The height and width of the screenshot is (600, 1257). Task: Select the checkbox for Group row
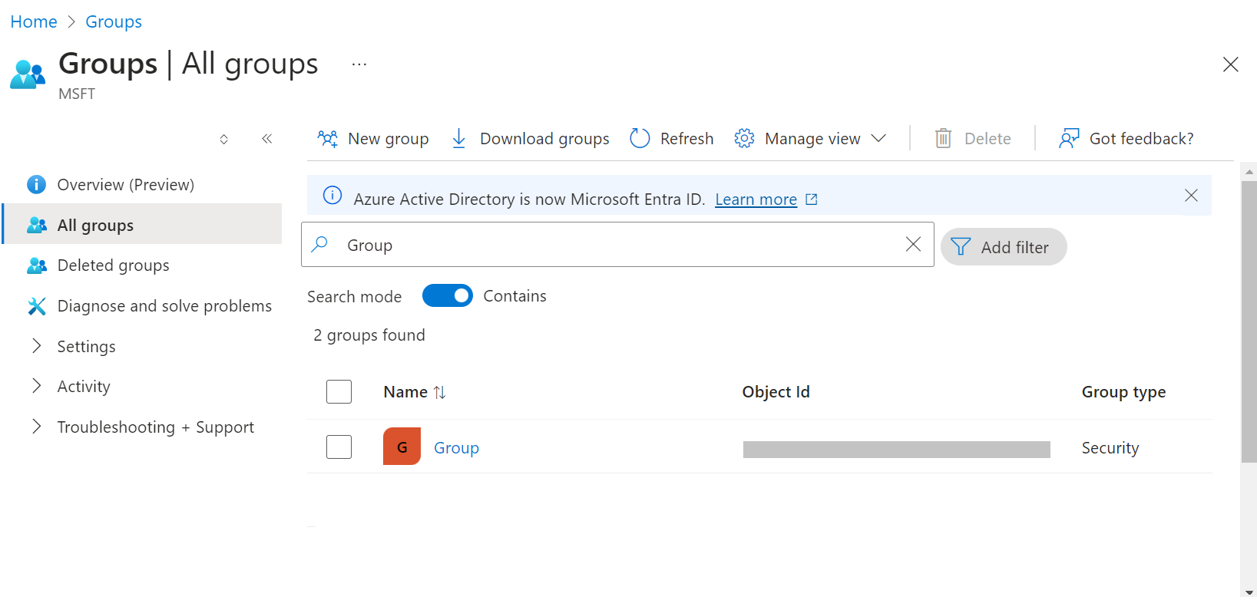pyautogui.click(x=339, y=447)
